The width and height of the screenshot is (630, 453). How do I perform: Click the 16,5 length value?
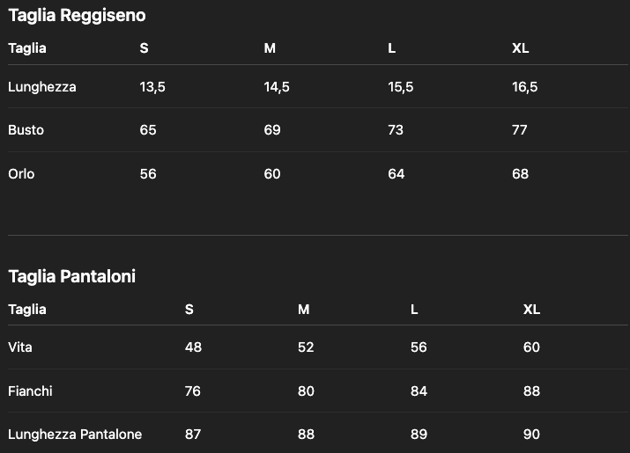tap(525, 87)
